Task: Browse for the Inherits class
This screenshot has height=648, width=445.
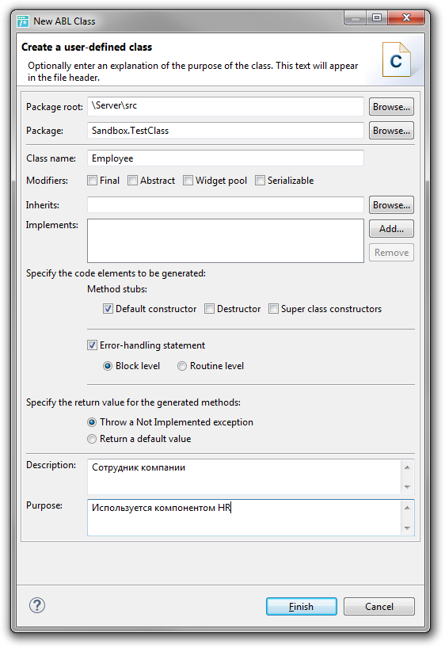Action: [x=391, y=205]
